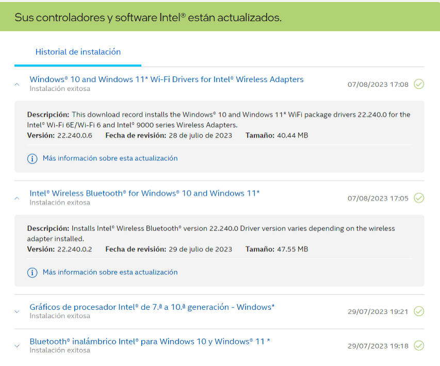Screen dimensions: 440x366
Task: Click the 29/07/2023 19:21 install timestamp
Action: point(378,311)
